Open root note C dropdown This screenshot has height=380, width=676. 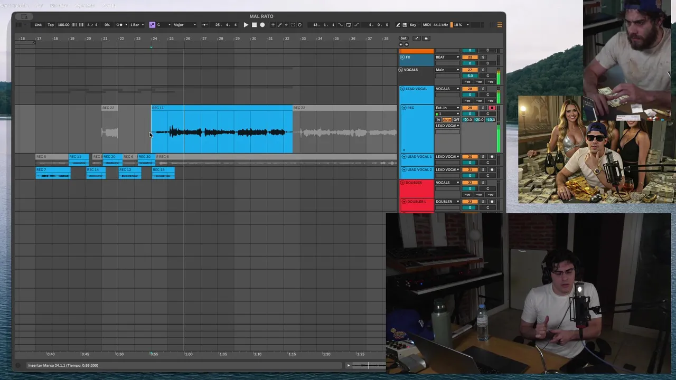pos(164,25)
